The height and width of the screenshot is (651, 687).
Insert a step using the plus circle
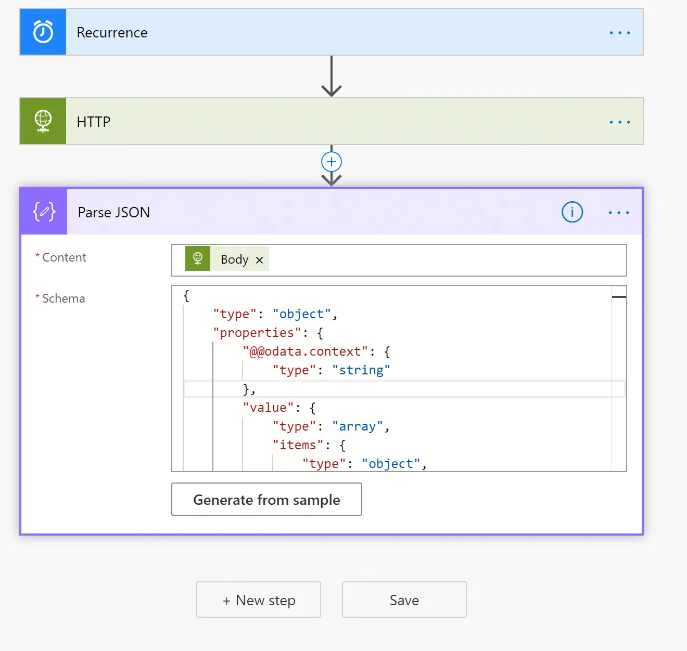pos(332,162)
